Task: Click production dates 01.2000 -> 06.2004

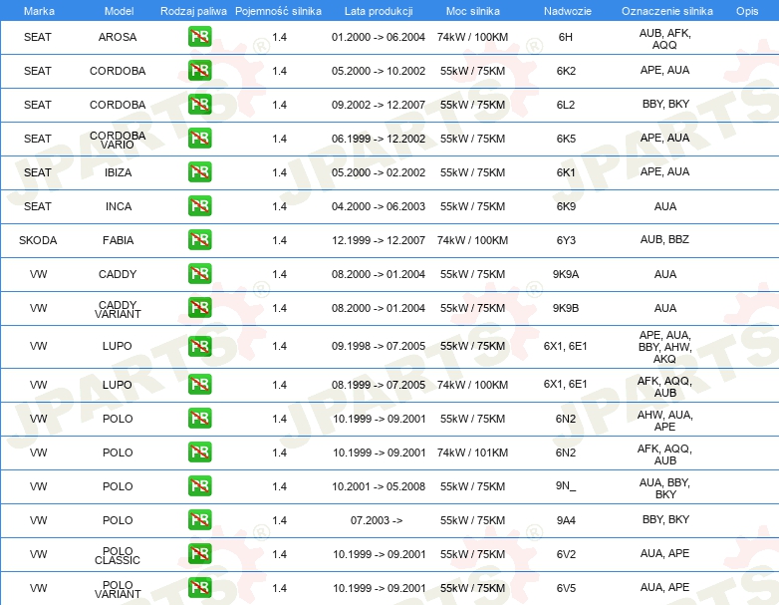Action: point(379,37)
